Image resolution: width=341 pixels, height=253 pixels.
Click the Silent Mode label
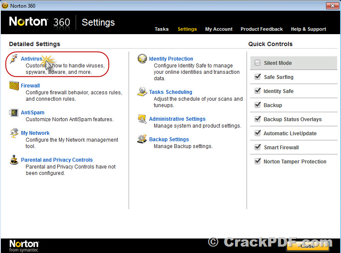tap(278, 63)
